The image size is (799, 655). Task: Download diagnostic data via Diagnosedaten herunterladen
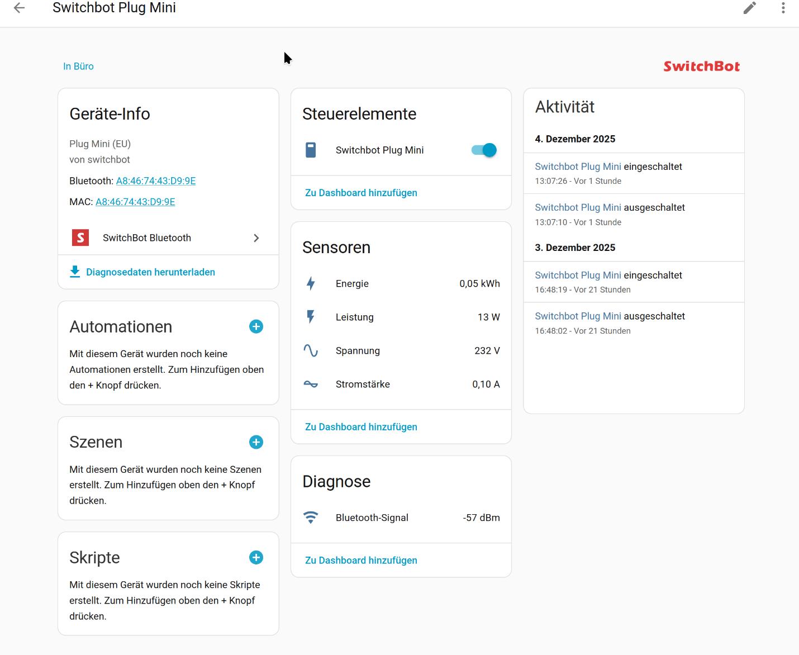(150, 272)
